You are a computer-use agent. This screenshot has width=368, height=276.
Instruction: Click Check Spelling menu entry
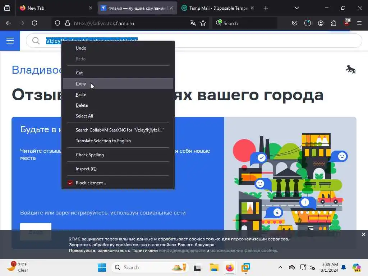tap(118, 155)
